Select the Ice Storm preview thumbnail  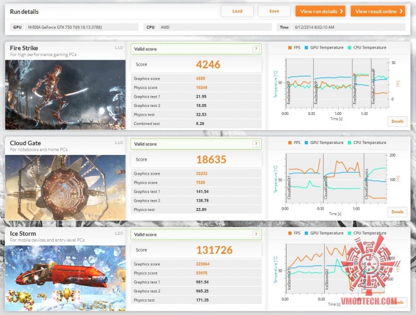pyautogui.click(x=65, y=278)
